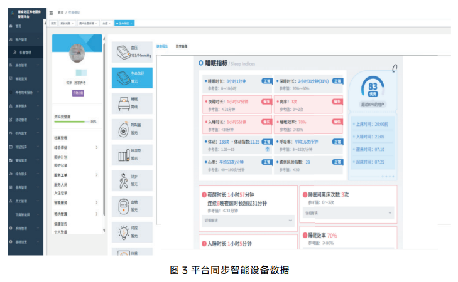Expand the 服务工单 menu item

point(76,175)
